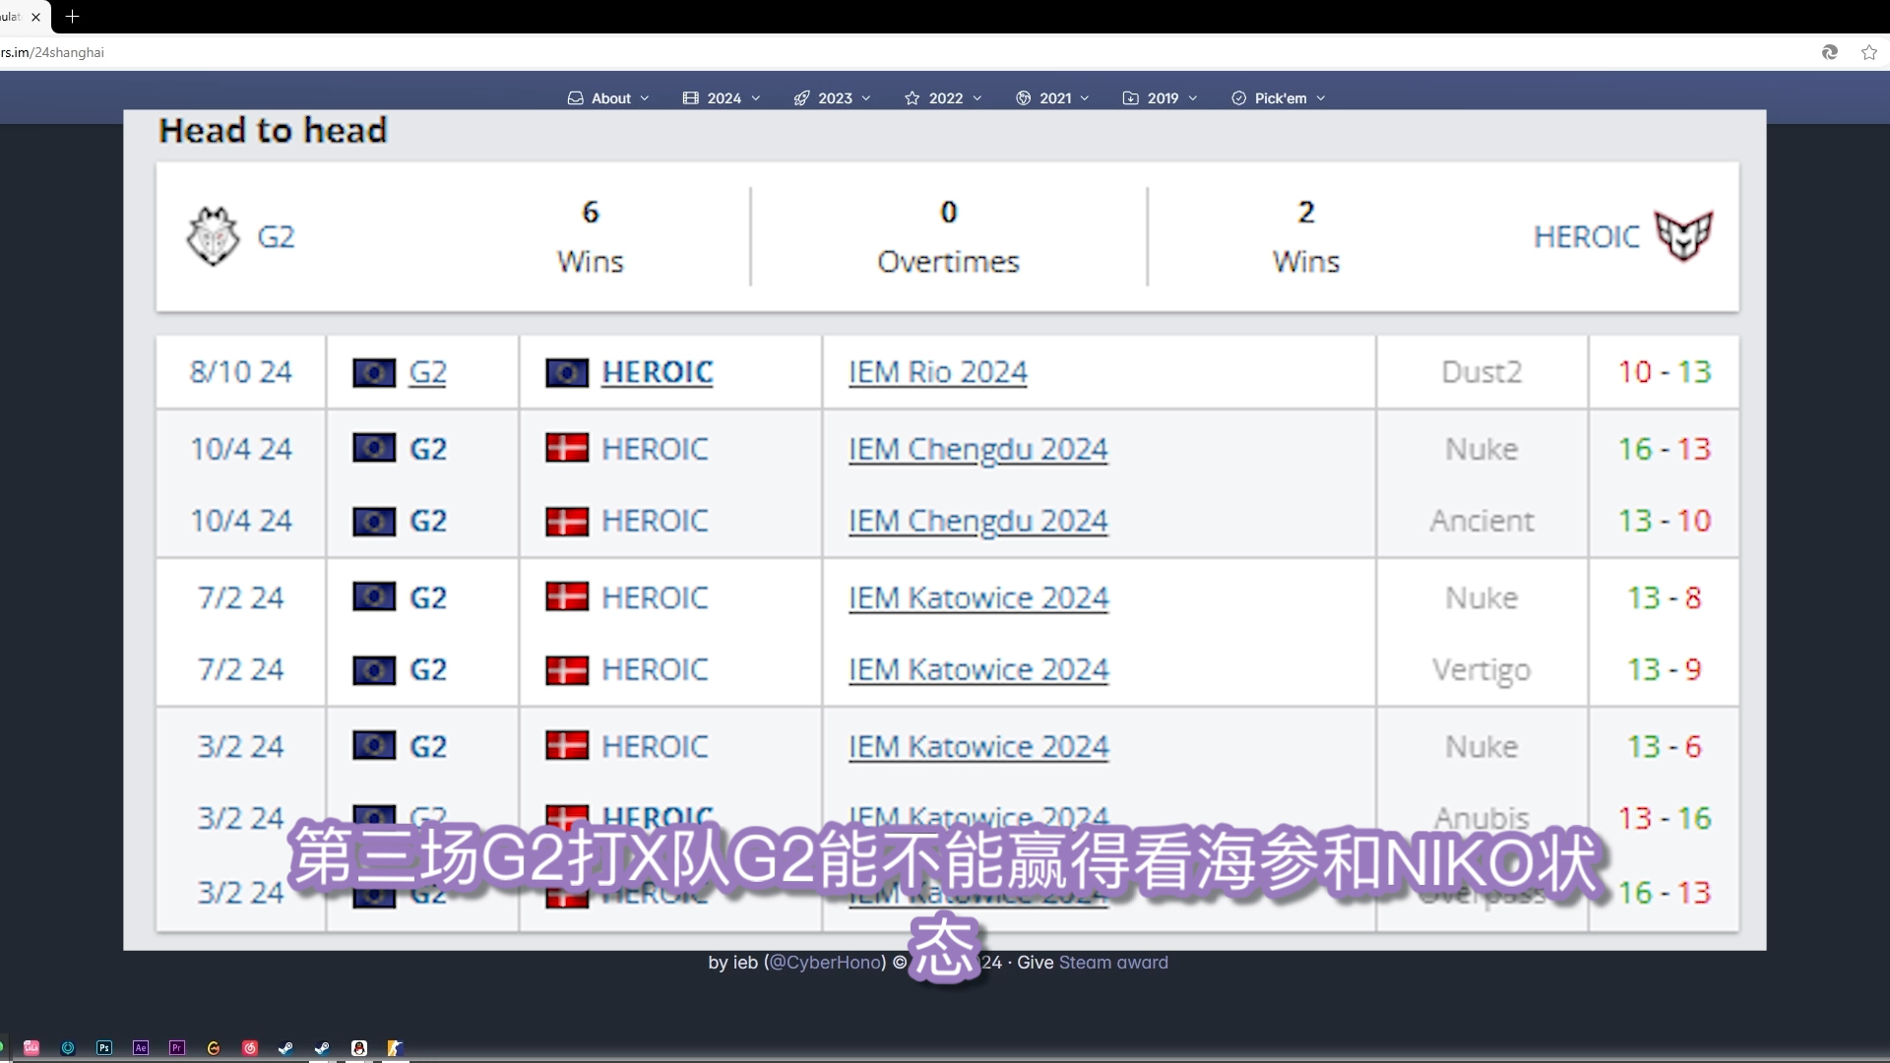Expand the About dropdown chevron
The image size is (1890, 1063).
click(x=645, y=98)
